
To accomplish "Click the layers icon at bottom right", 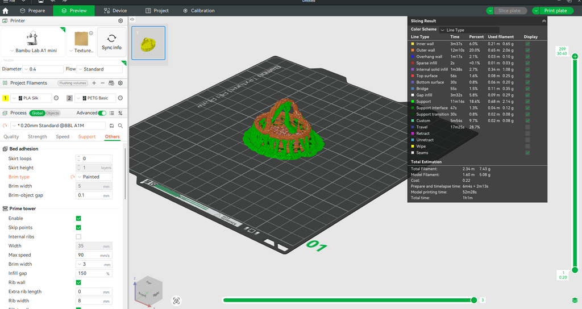I will coord(575,300).
